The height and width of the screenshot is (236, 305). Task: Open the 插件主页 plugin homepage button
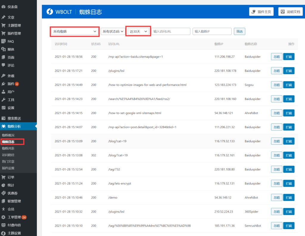click(x=261, y=12)
